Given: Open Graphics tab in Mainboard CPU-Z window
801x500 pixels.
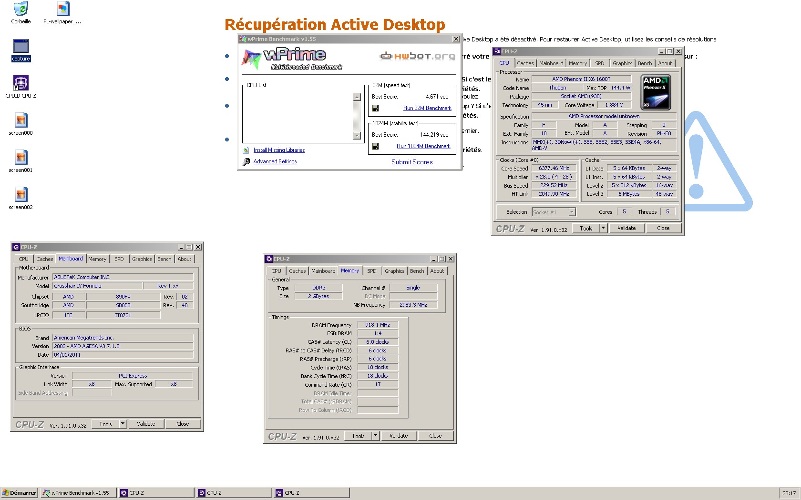Looking at the screenshot, I should (x=142, y=259).
